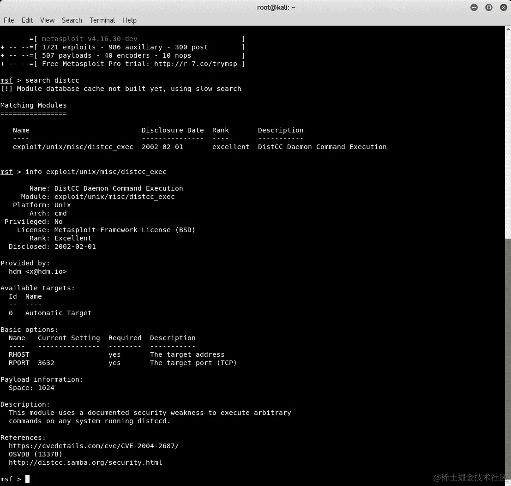Click the RHOST option row name
Viewport: 511px width, 486px height.
(19, 354)
